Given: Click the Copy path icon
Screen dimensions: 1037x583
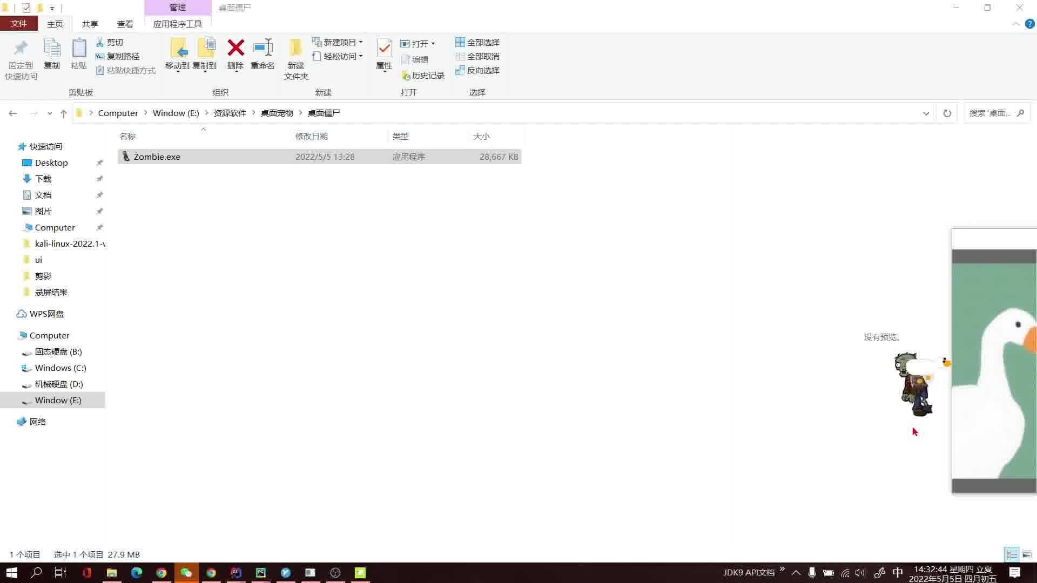Looking at the screenshot, I should [100, 56].
